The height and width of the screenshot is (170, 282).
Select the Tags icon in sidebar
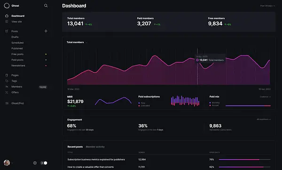tap(7, 81)
